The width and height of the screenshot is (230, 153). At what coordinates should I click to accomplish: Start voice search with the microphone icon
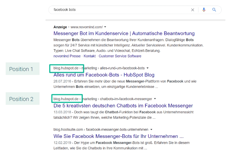point(204,10)
